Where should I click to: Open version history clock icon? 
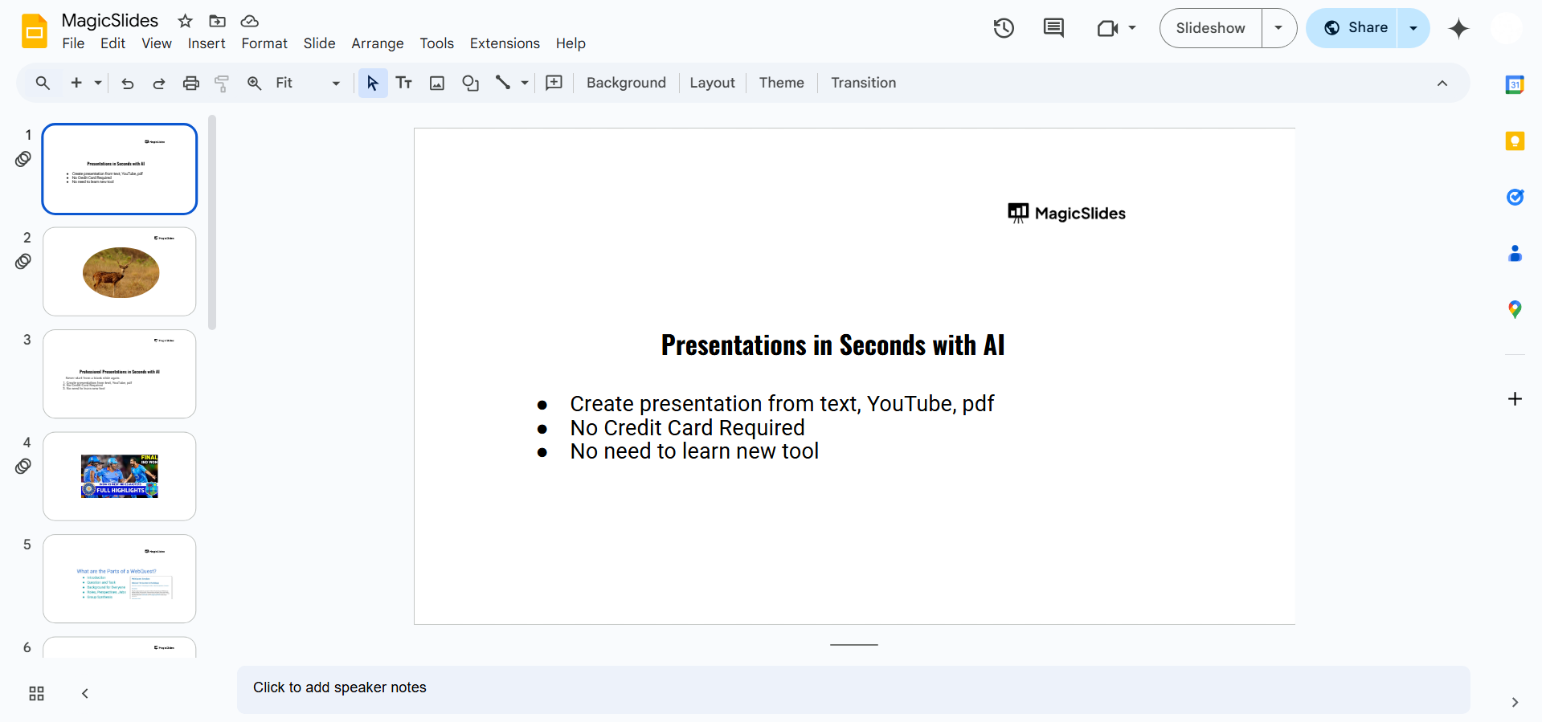point(1003,28)
